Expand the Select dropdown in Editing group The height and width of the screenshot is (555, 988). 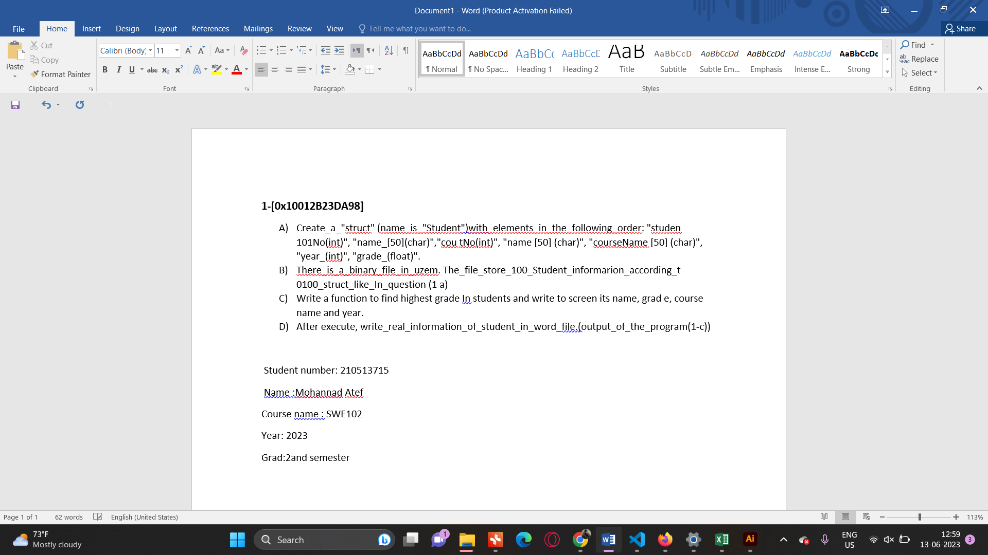click(x=923, y=73)
